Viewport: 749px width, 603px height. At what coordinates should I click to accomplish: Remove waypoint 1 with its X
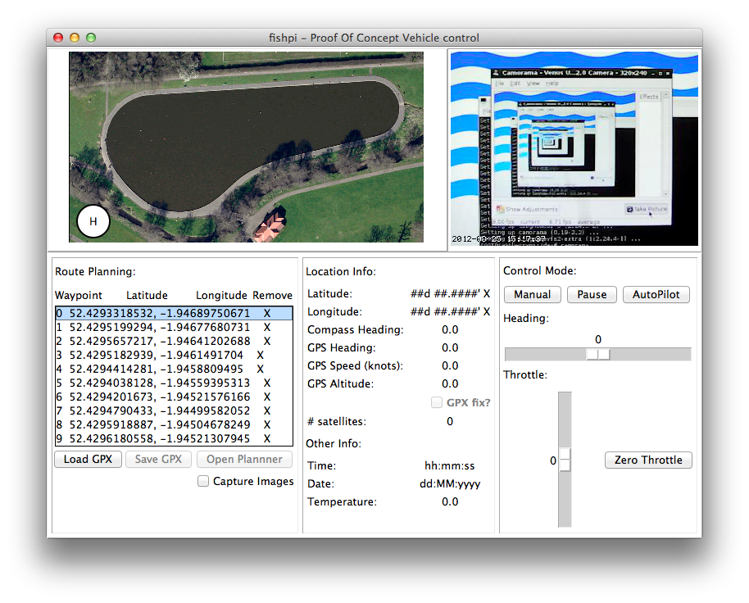coord(267,327)
